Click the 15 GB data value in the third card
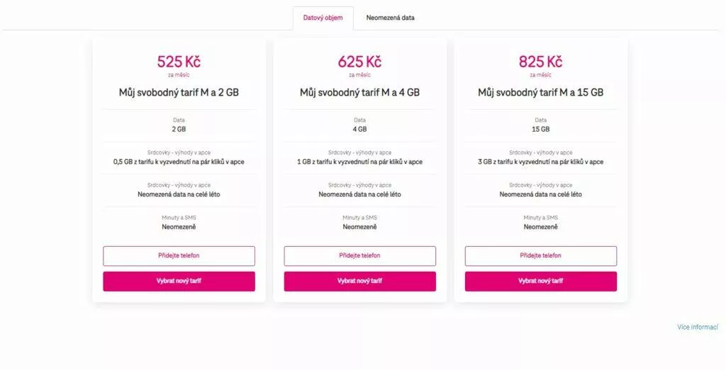Viewport: 726px width, 370px height. [540, 129]
